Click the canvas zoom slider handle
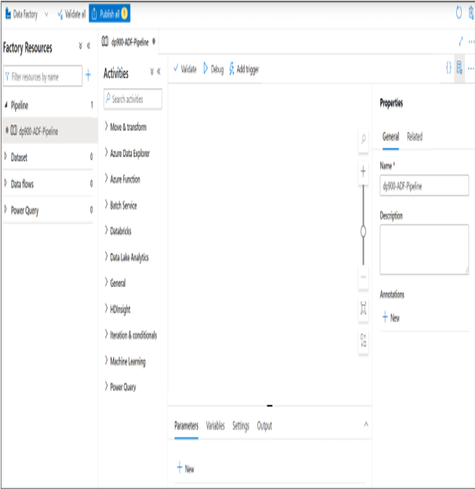Screen dimensions: 475x489 [363, 231]
